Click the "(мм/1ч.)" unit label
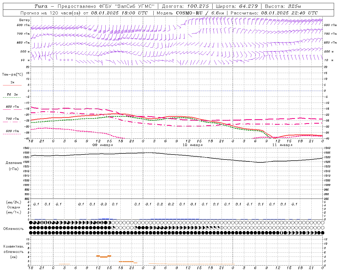Viewport: 338px width, 270px height. coord(14,212)
